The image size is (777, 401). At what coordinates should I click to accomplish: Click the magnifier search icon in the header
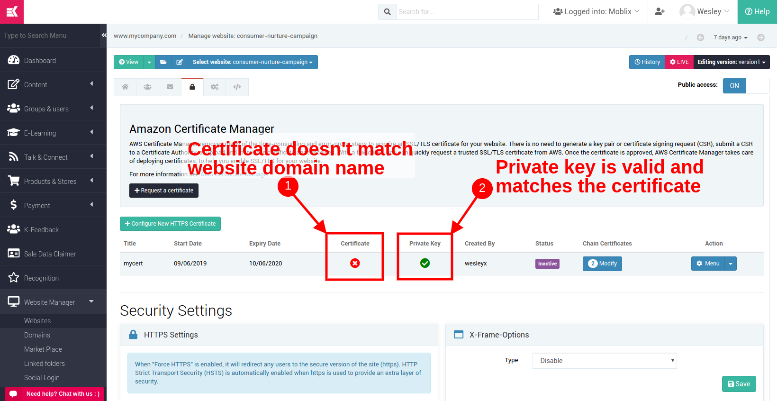tap(387, 12)
